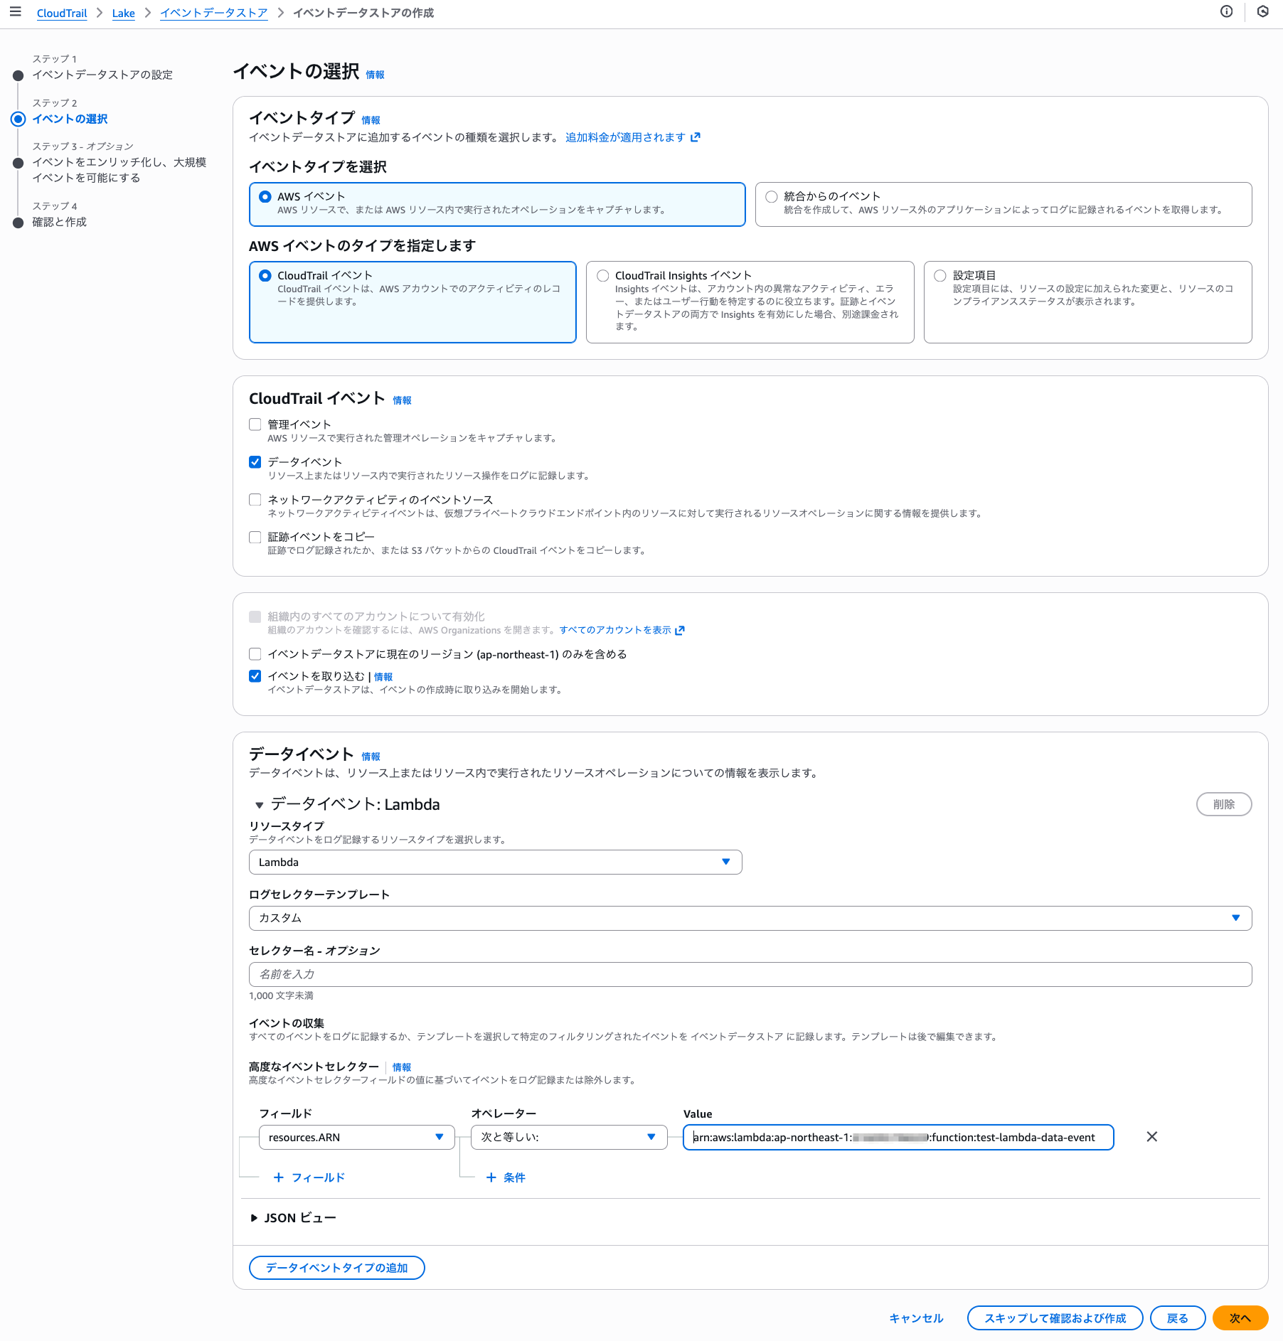Go to the Lake breadcrumb
This screenshot has height=1341, width=1283.
123,14
